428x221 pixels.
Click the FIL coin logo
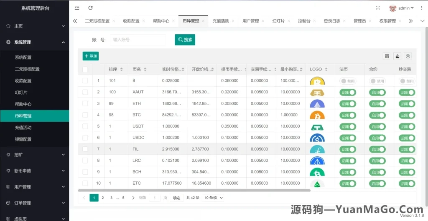click(317, 149)
